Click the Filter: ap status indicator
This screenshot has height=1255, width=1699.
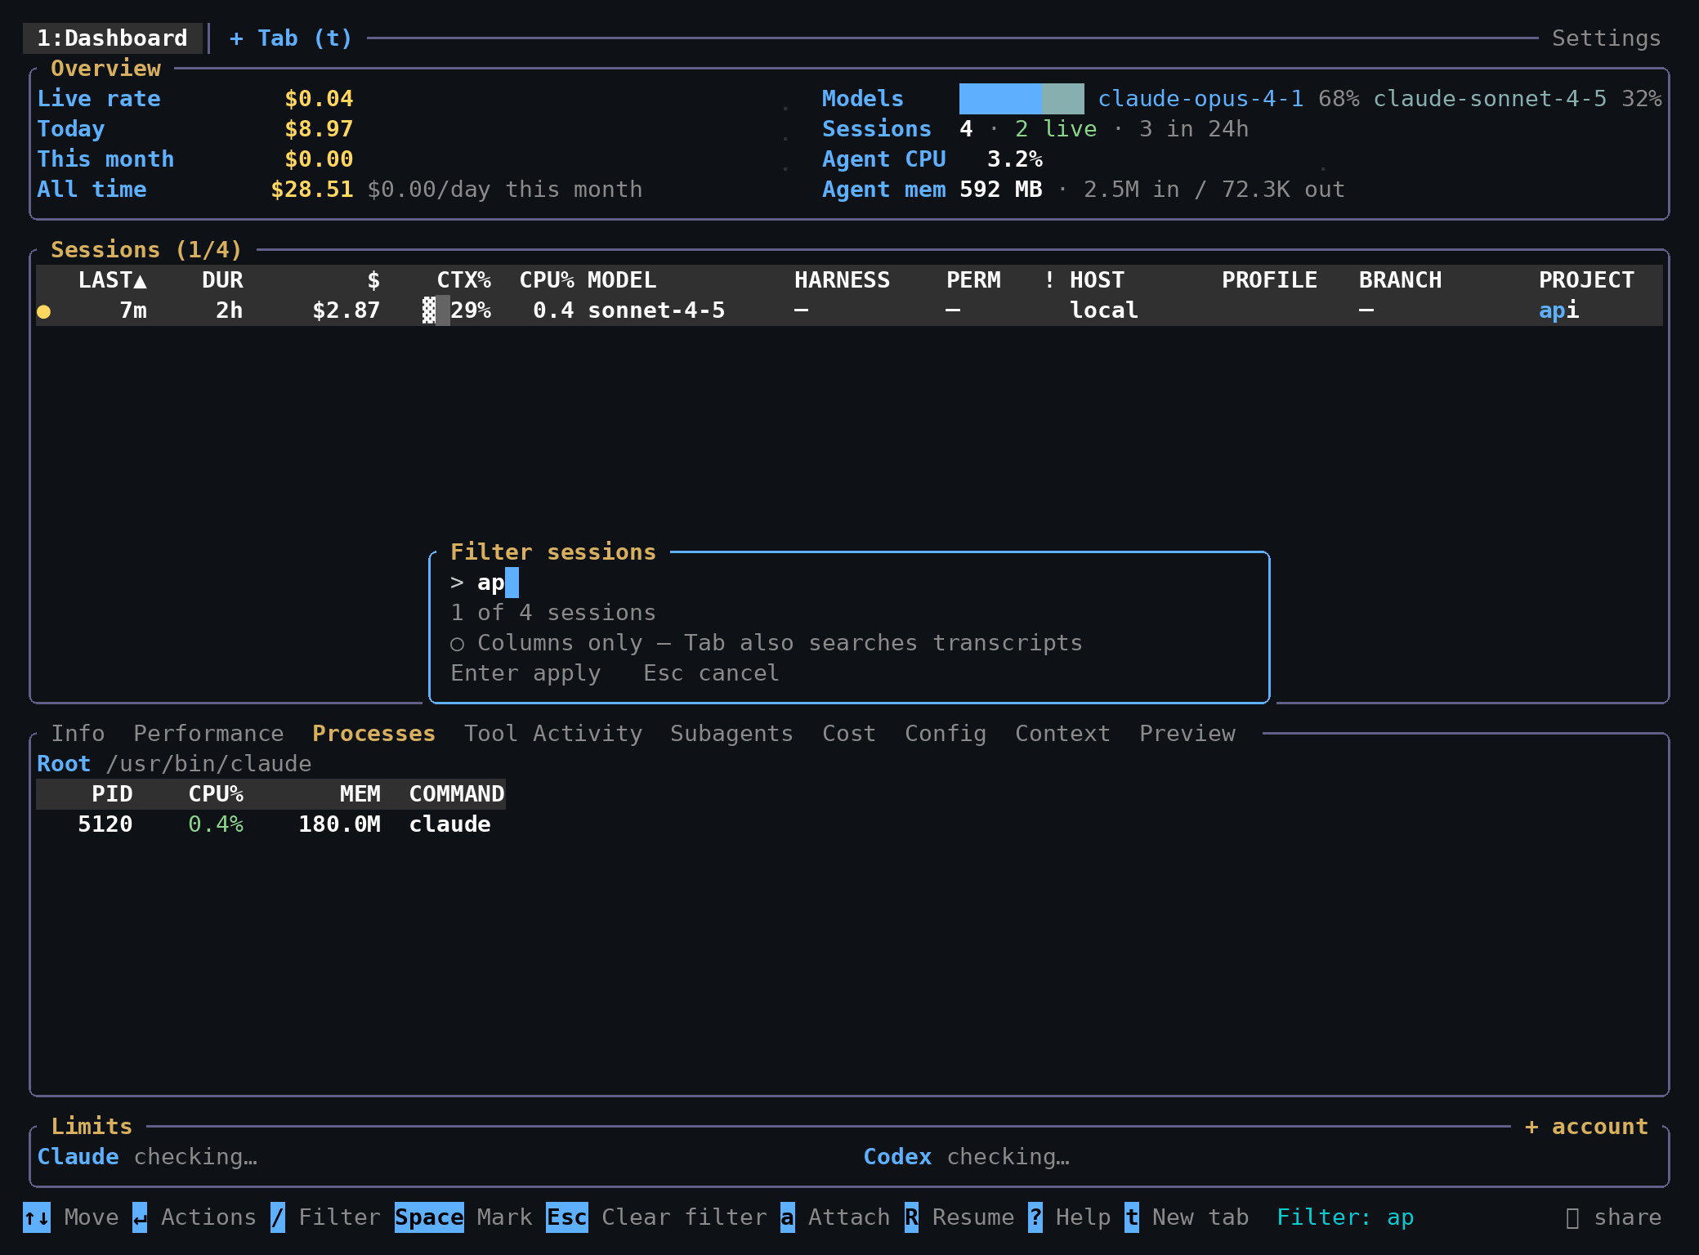click(x=1345, y=1217)
